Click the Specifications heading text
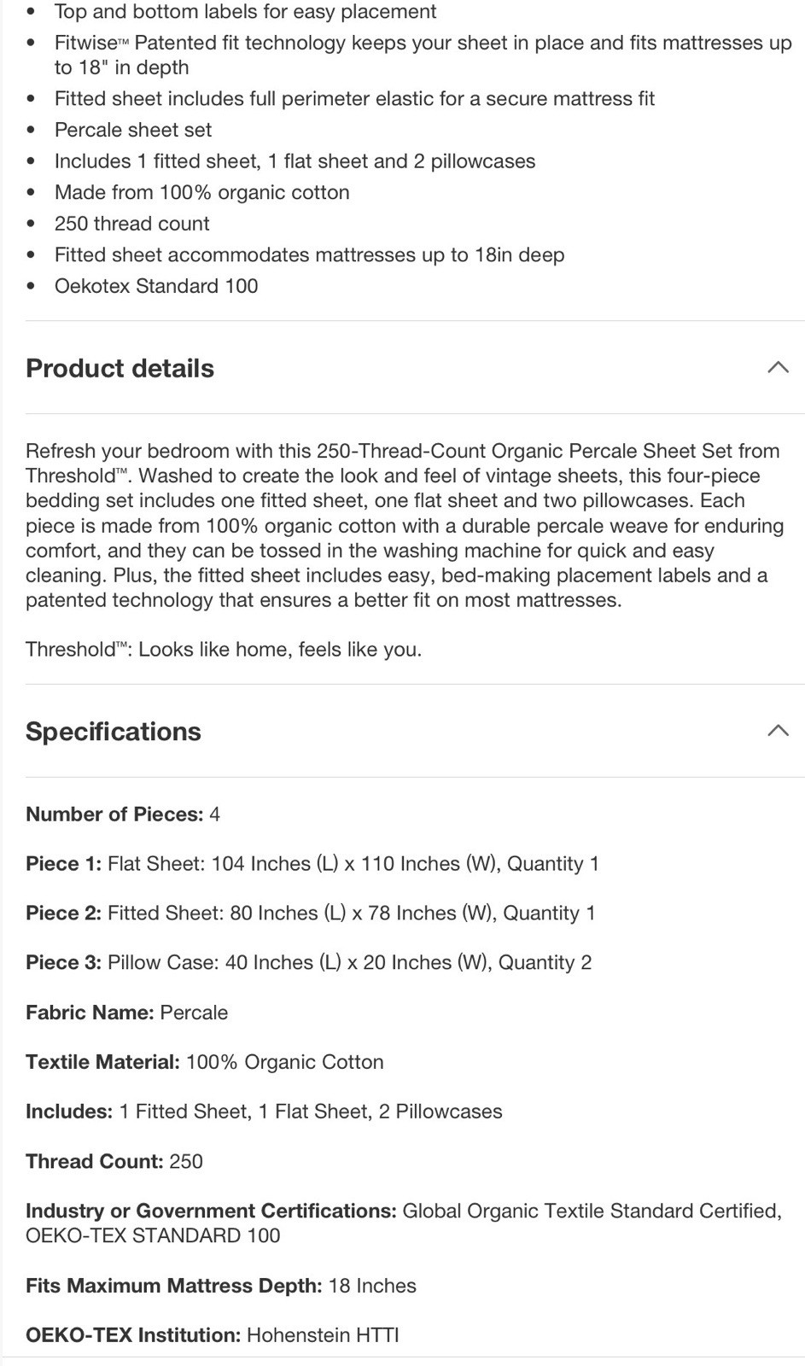 (114, 732)
